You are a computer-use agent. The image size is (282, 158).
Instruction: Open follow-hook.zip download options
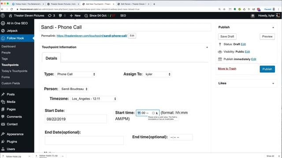coord(29,156)
